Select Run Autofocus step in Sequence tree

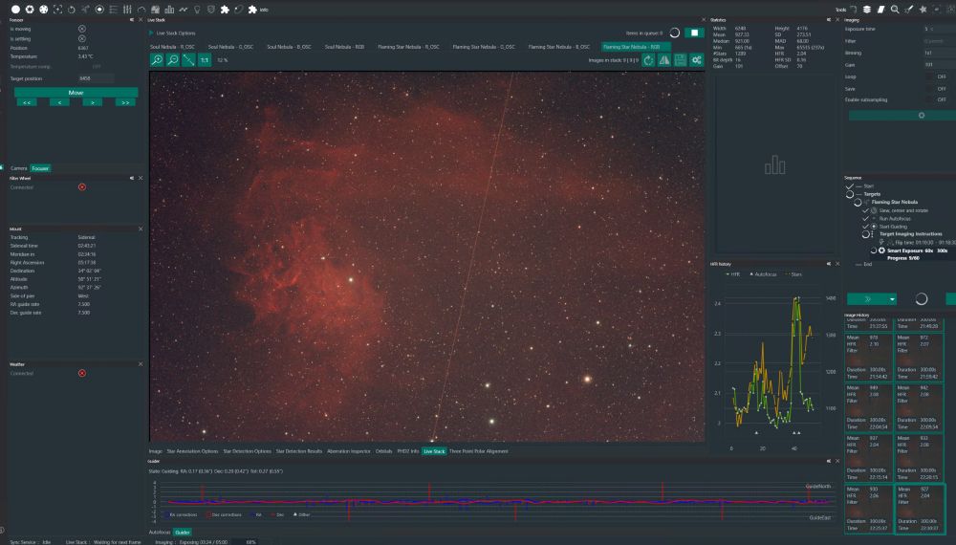pos(895,218)
